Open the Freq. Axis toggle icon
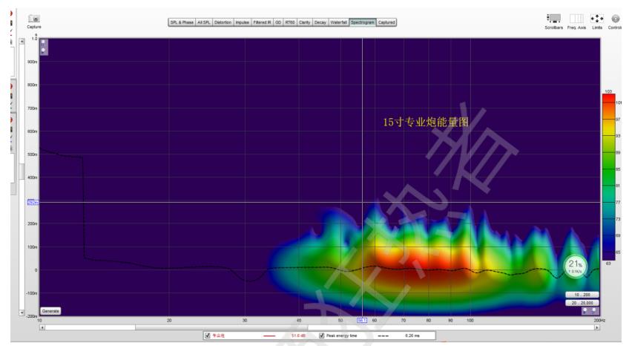 576,19
